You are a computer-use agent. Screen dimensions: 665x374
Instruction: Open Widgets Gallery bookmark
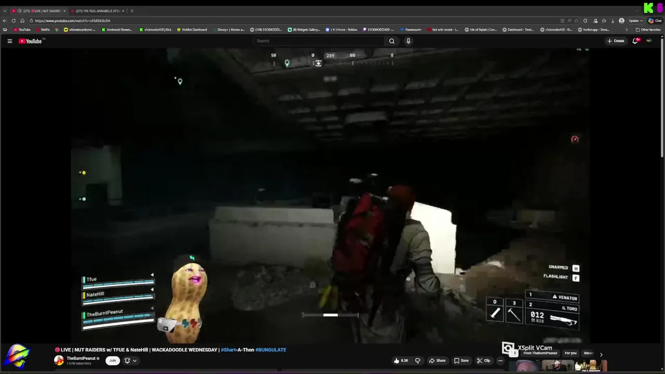point(304,30)
